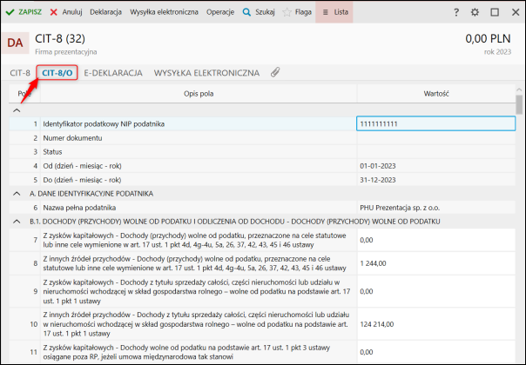Click the CIT-8 (32) title
This screenshot has width=526, height=365.
(x=60, y=39)
